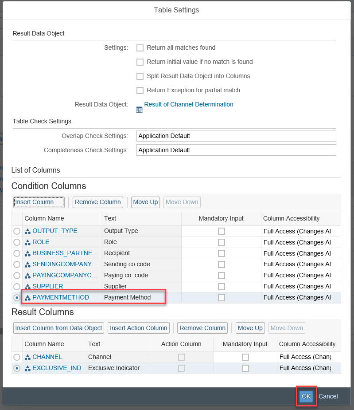Enable Return Exception for partial match
Screen dimensions: 354x410
point(140,91)
